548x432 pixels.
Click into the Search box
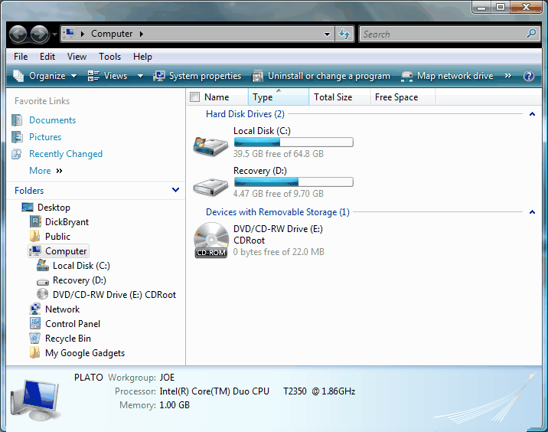[443, 34]
